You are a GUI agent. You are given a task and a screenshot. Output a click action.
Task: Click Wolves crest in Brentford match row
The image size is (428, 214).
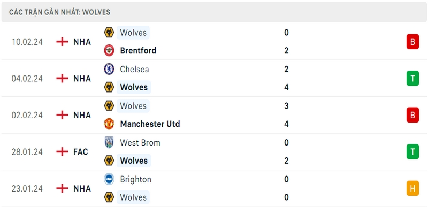click(x=109, y=33)
